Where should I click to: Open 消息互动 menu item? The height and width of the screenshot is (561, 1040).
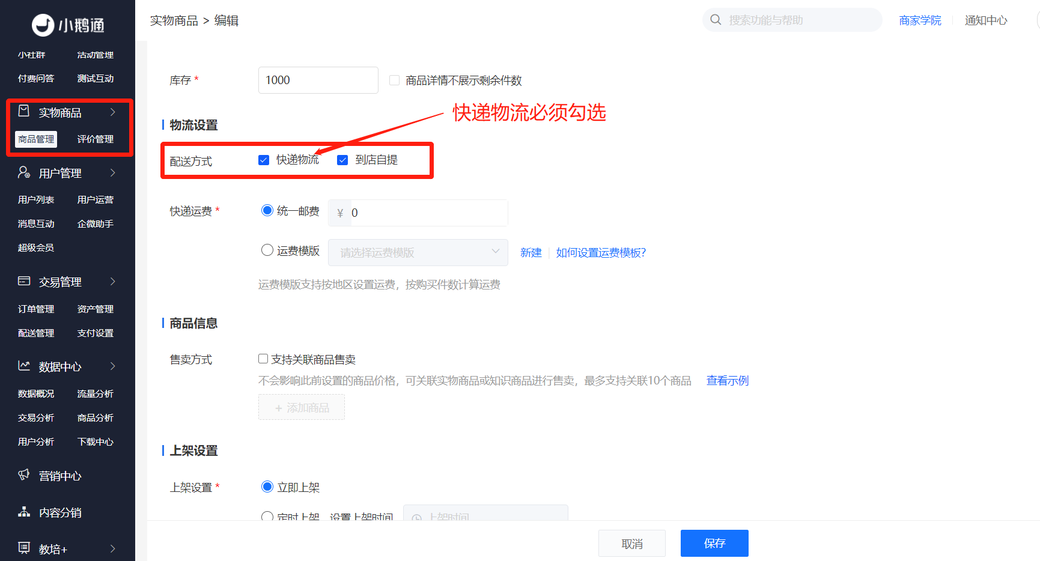point(36,224)
